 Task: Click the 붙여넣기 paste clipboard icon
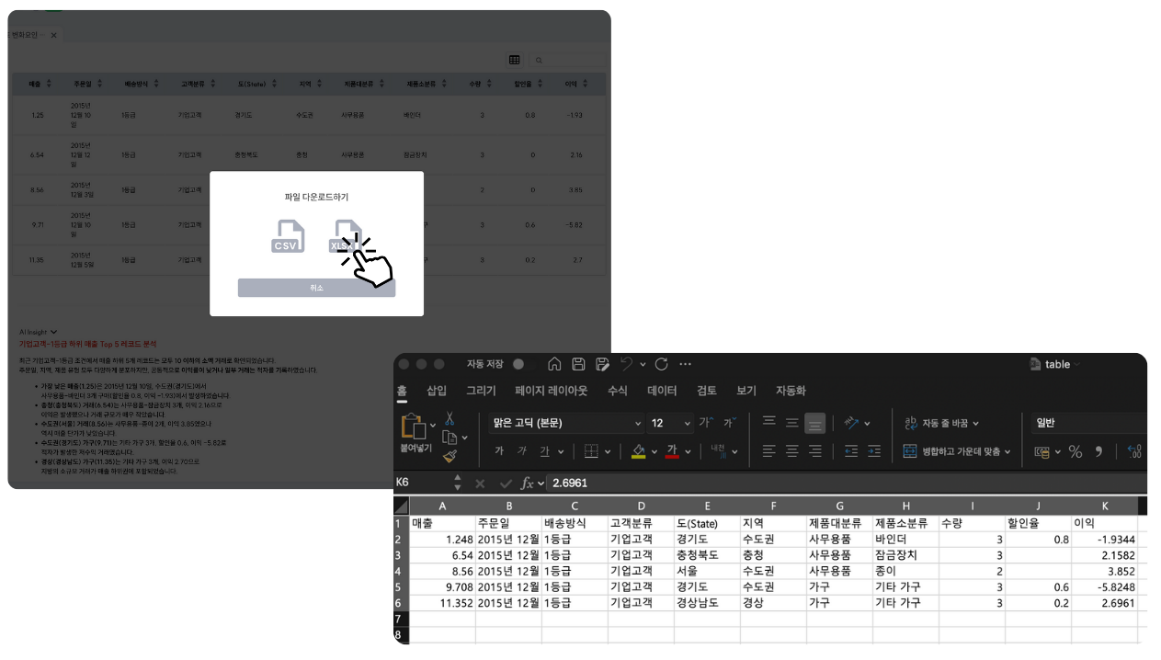[412, 426]
